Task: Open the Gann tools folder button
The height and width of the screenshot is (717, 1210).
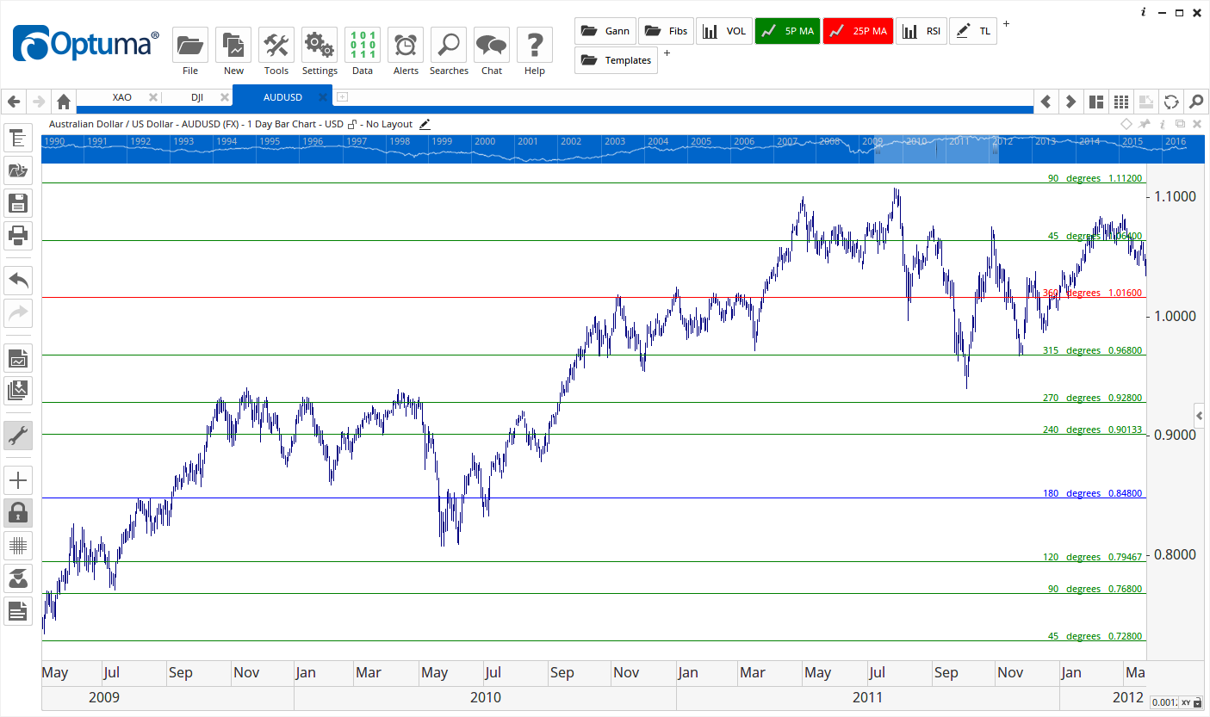Action: [x=605, y=30]
